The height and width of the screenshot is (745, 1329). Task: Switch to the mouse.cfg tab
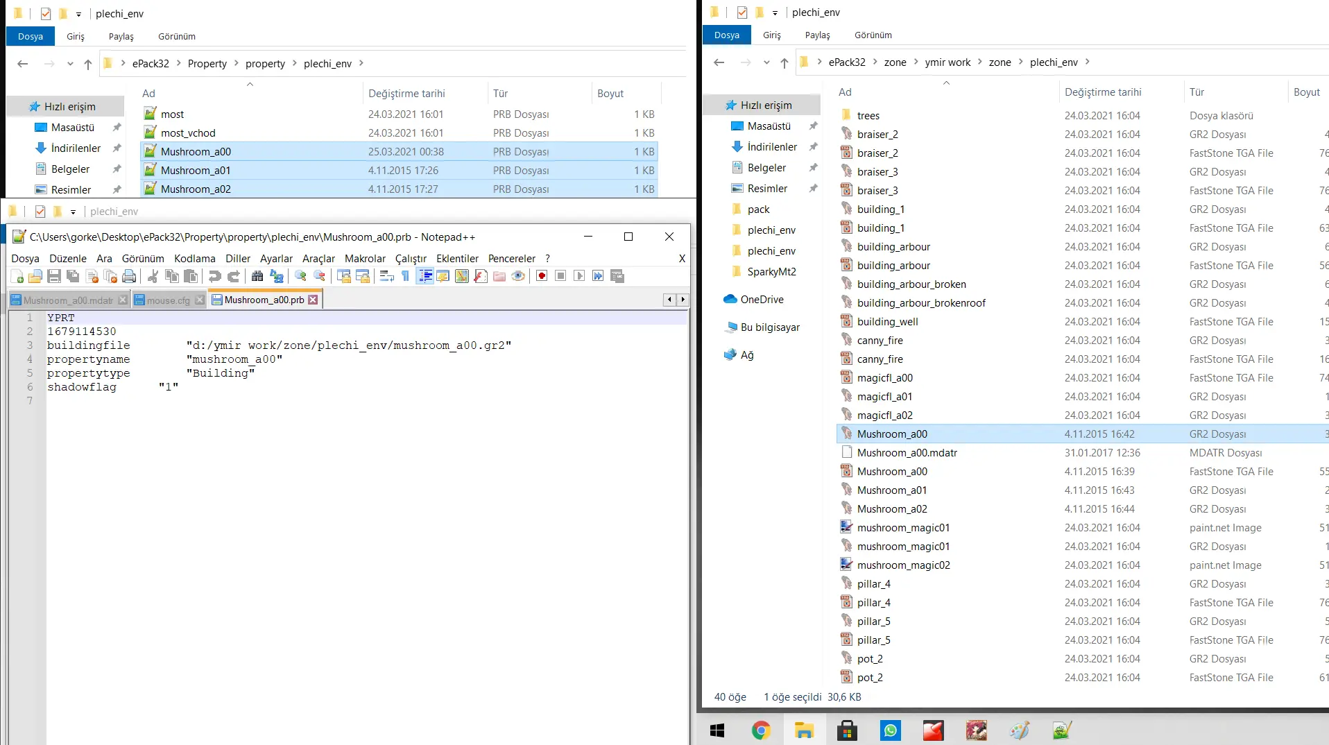click(x=168, y=300)
